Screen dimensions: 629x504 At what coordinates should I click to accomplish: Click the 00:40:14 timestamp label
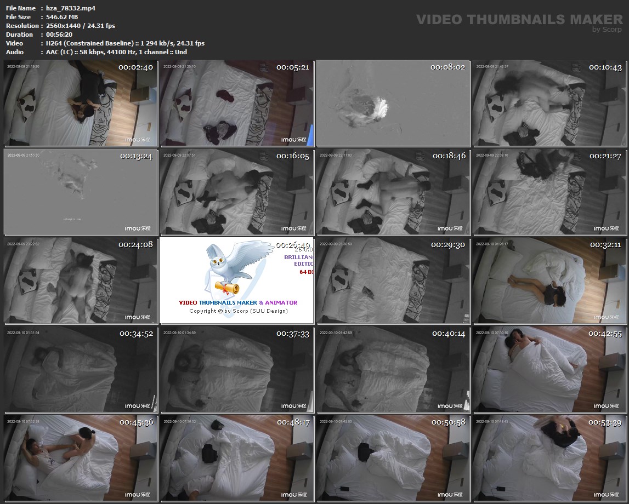click(x=449, y=334)
